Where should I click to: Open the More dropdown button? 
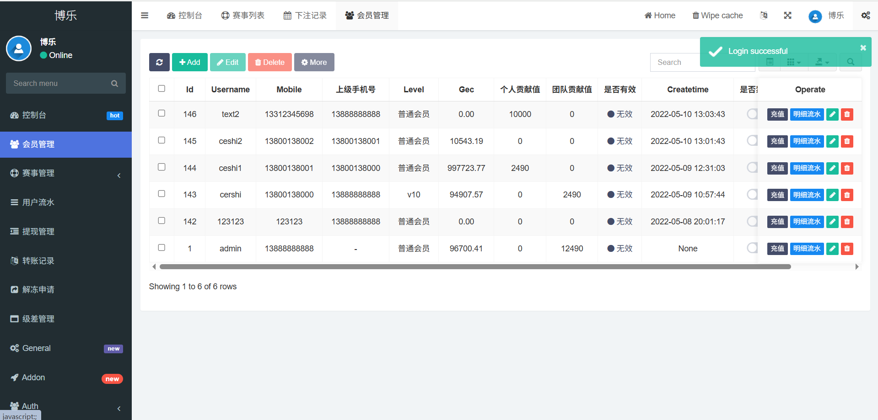click(314, 62)
